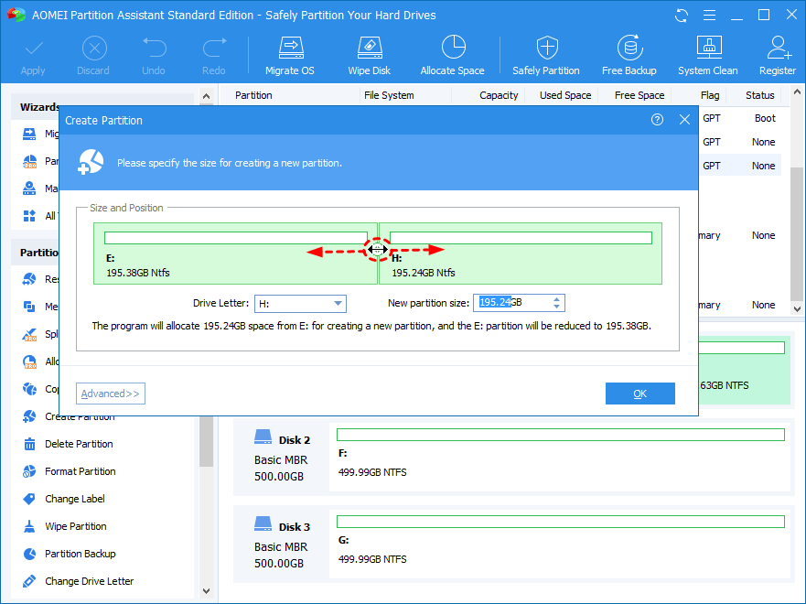
Task: Select the F: 499.99GB NTFS partition
Action: [x=560, y=456]
